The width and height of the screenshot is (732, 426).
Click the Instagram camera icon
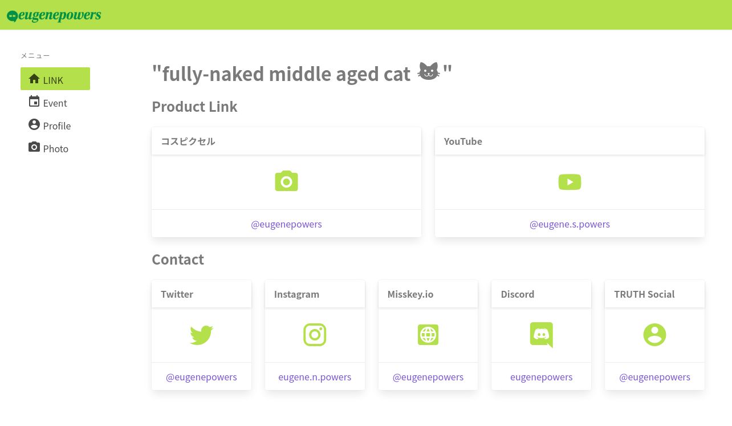(x=315, y=335)
